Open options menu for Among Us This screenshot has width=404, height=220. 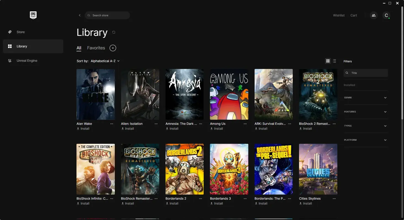[245, 124]
